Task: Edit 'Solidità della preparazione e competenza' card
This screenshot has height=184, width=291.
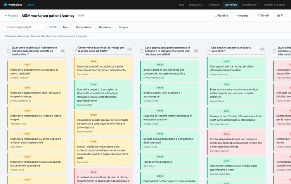Action: pyautogui.click(x=154, y=134)
